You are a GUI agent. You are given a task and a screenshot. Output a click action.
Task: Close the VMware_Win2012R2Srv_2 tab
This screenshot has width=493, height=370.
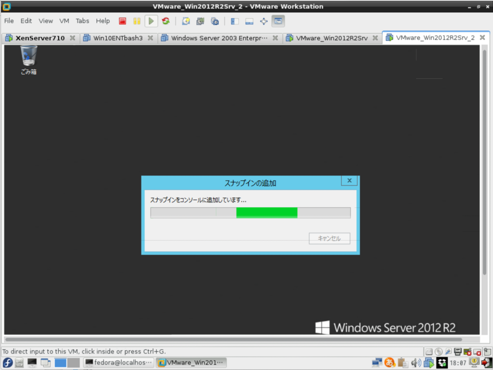click(x=482, y=38)
